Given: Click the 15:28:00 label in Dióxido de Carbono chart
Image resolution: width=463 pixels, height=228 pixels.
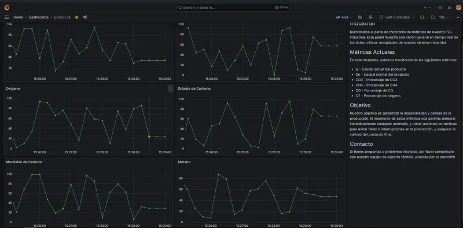Looking at the screenshot, I should pyautogui.click(x=274, y=152).
